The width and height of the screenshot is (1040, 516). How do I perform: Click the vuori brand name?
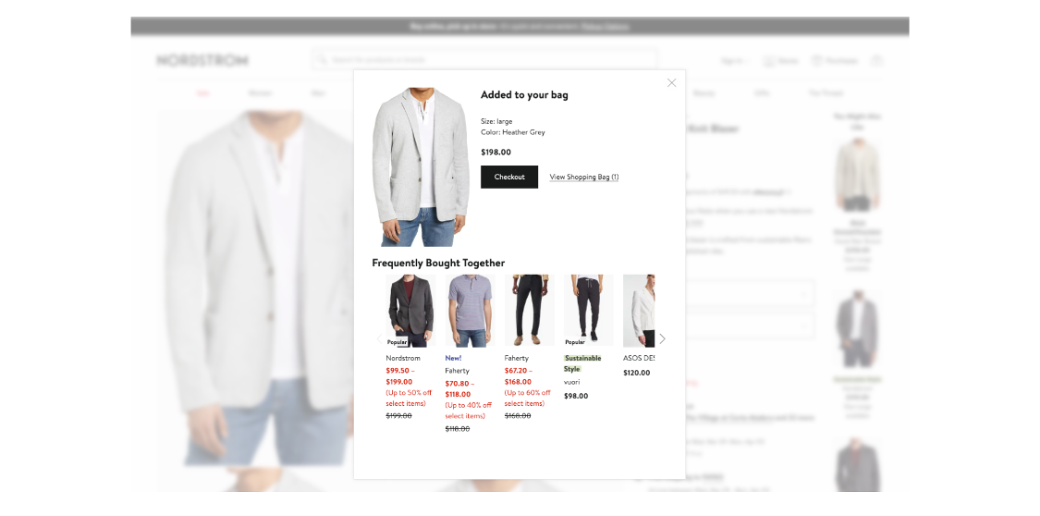(x=571, y=382)
